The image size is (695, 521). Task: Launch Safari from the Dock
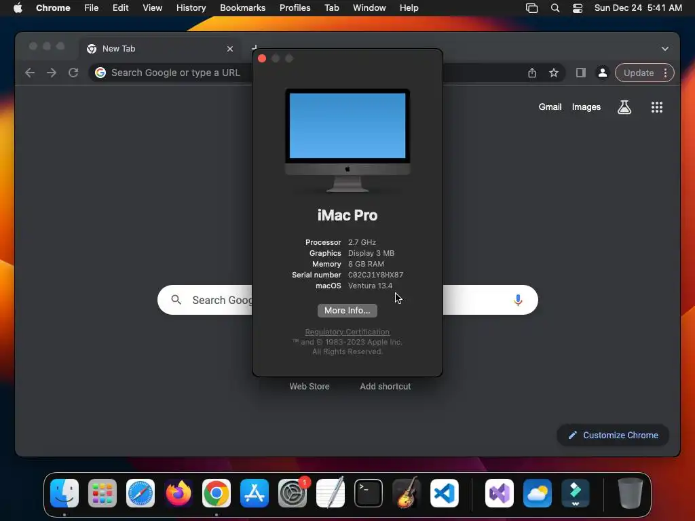point(140,493)
